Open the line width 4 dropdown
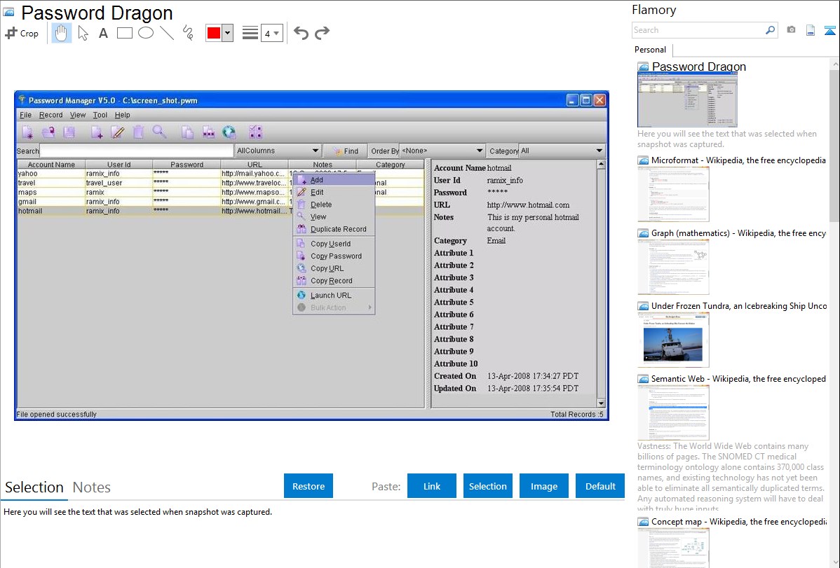Viewport: 840px width, 568px height. (x=272, y=33)
